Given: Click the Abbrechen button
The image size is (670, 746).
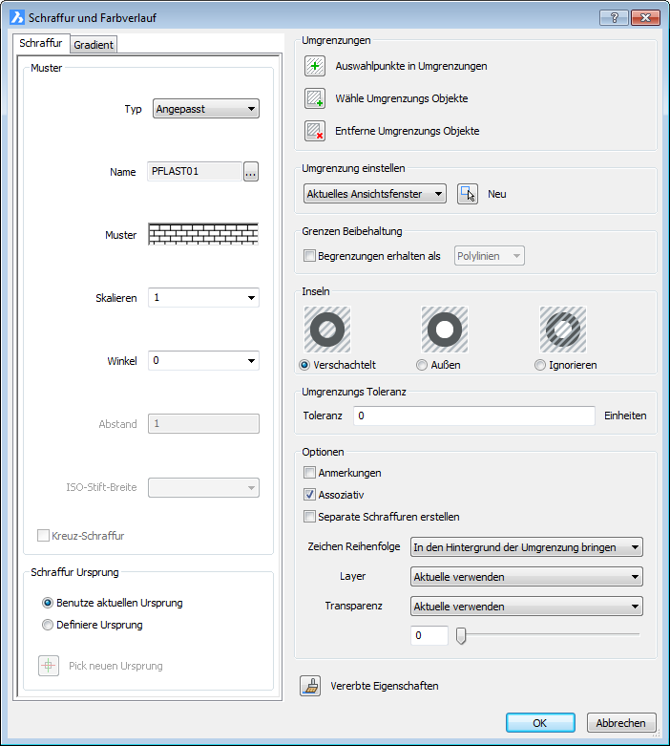Looking at the screenshot, I should 621,723.
